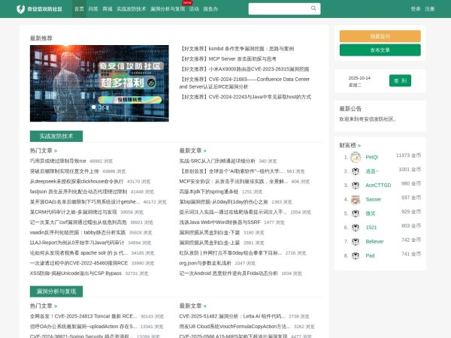Image resolution: width=451 pixels, height=338 pixels.
Task: Open org.json与参数走私浅析 article
Action: coord(205,263)
